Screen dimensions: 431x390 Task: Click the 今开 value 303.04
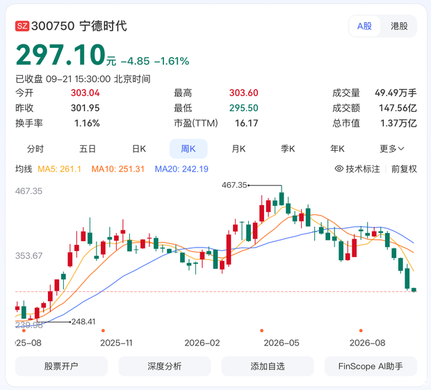[x=86, y=93]
